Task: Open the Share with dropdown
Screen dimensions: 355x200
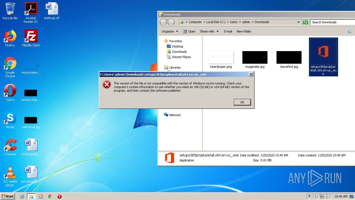Action: (x=209, y=31)
